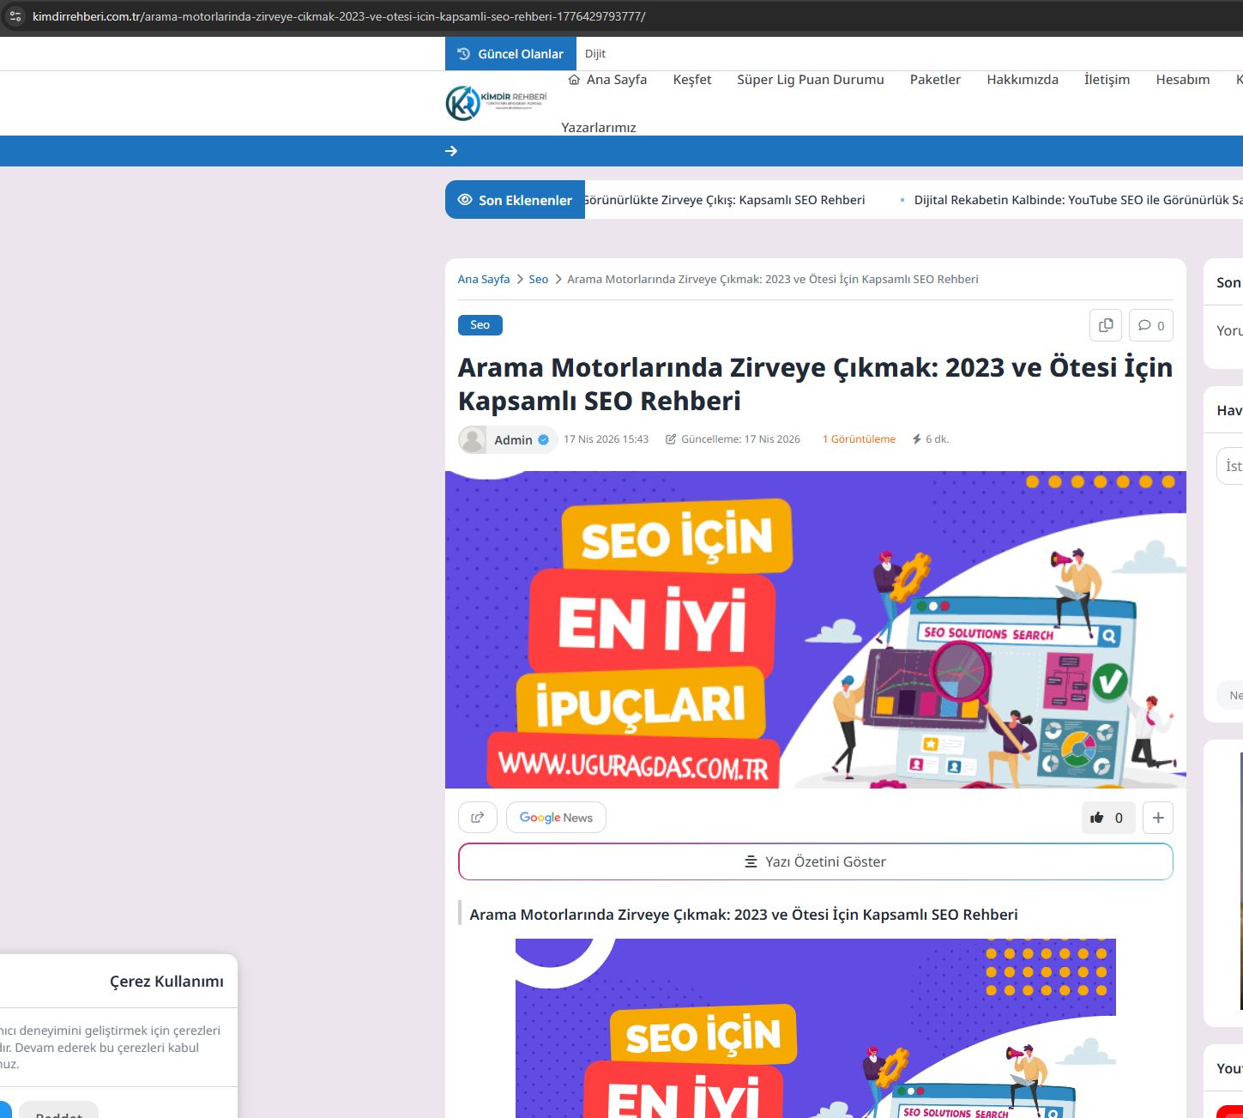Select the page URL in the address bar
The height and width of the screenshot is (1118, 1243).
(x=339, y=16)
